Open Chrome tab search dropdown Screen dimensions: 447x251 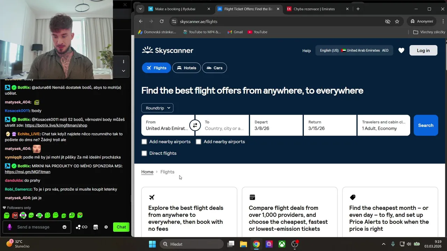[x=140, y=9]
